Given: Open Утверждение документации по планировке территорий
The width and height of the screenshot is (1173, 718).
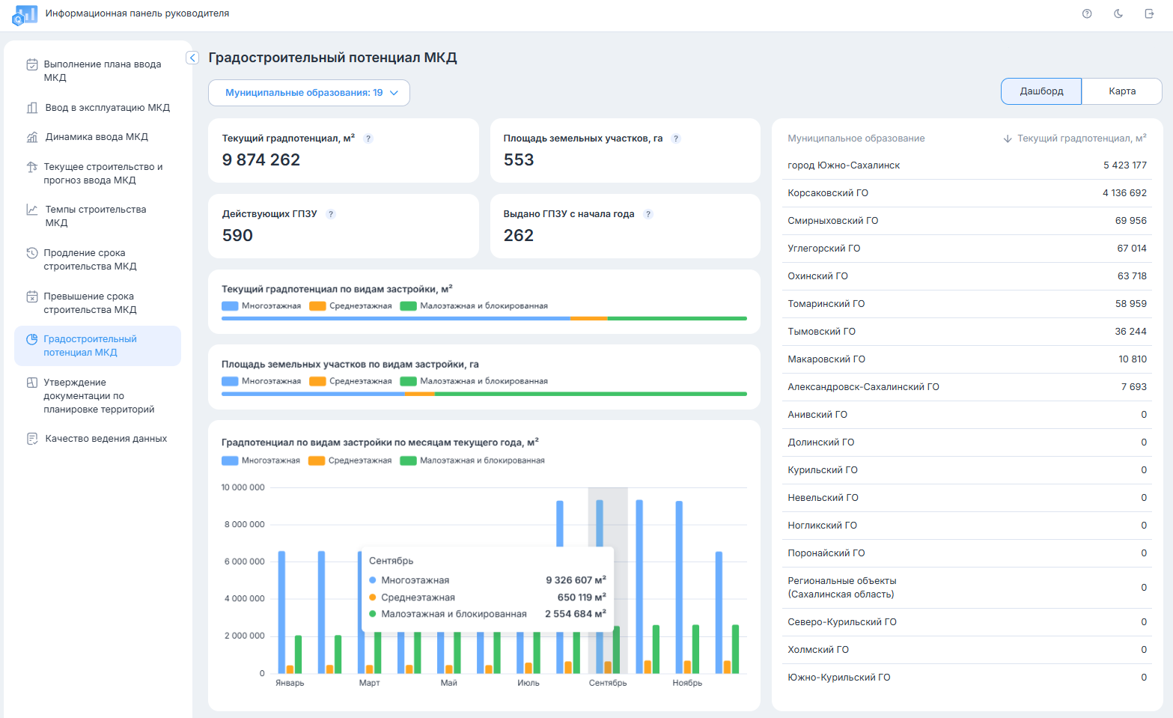Looking at the screenshot, I should (x=97, y=396).
